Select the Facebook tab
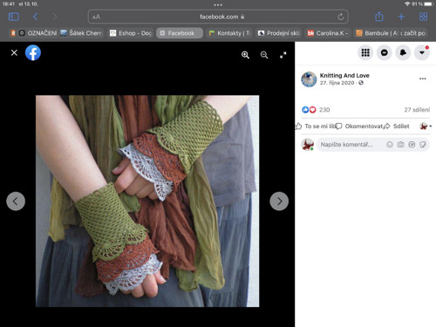Screen dimensions: 436x327 pos(180,33)
